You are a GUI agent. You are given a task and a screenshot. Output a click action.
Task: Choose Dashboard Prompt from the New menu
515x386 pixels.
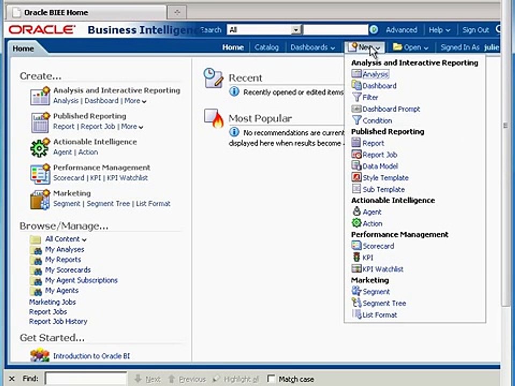click(x=391, y=109)
